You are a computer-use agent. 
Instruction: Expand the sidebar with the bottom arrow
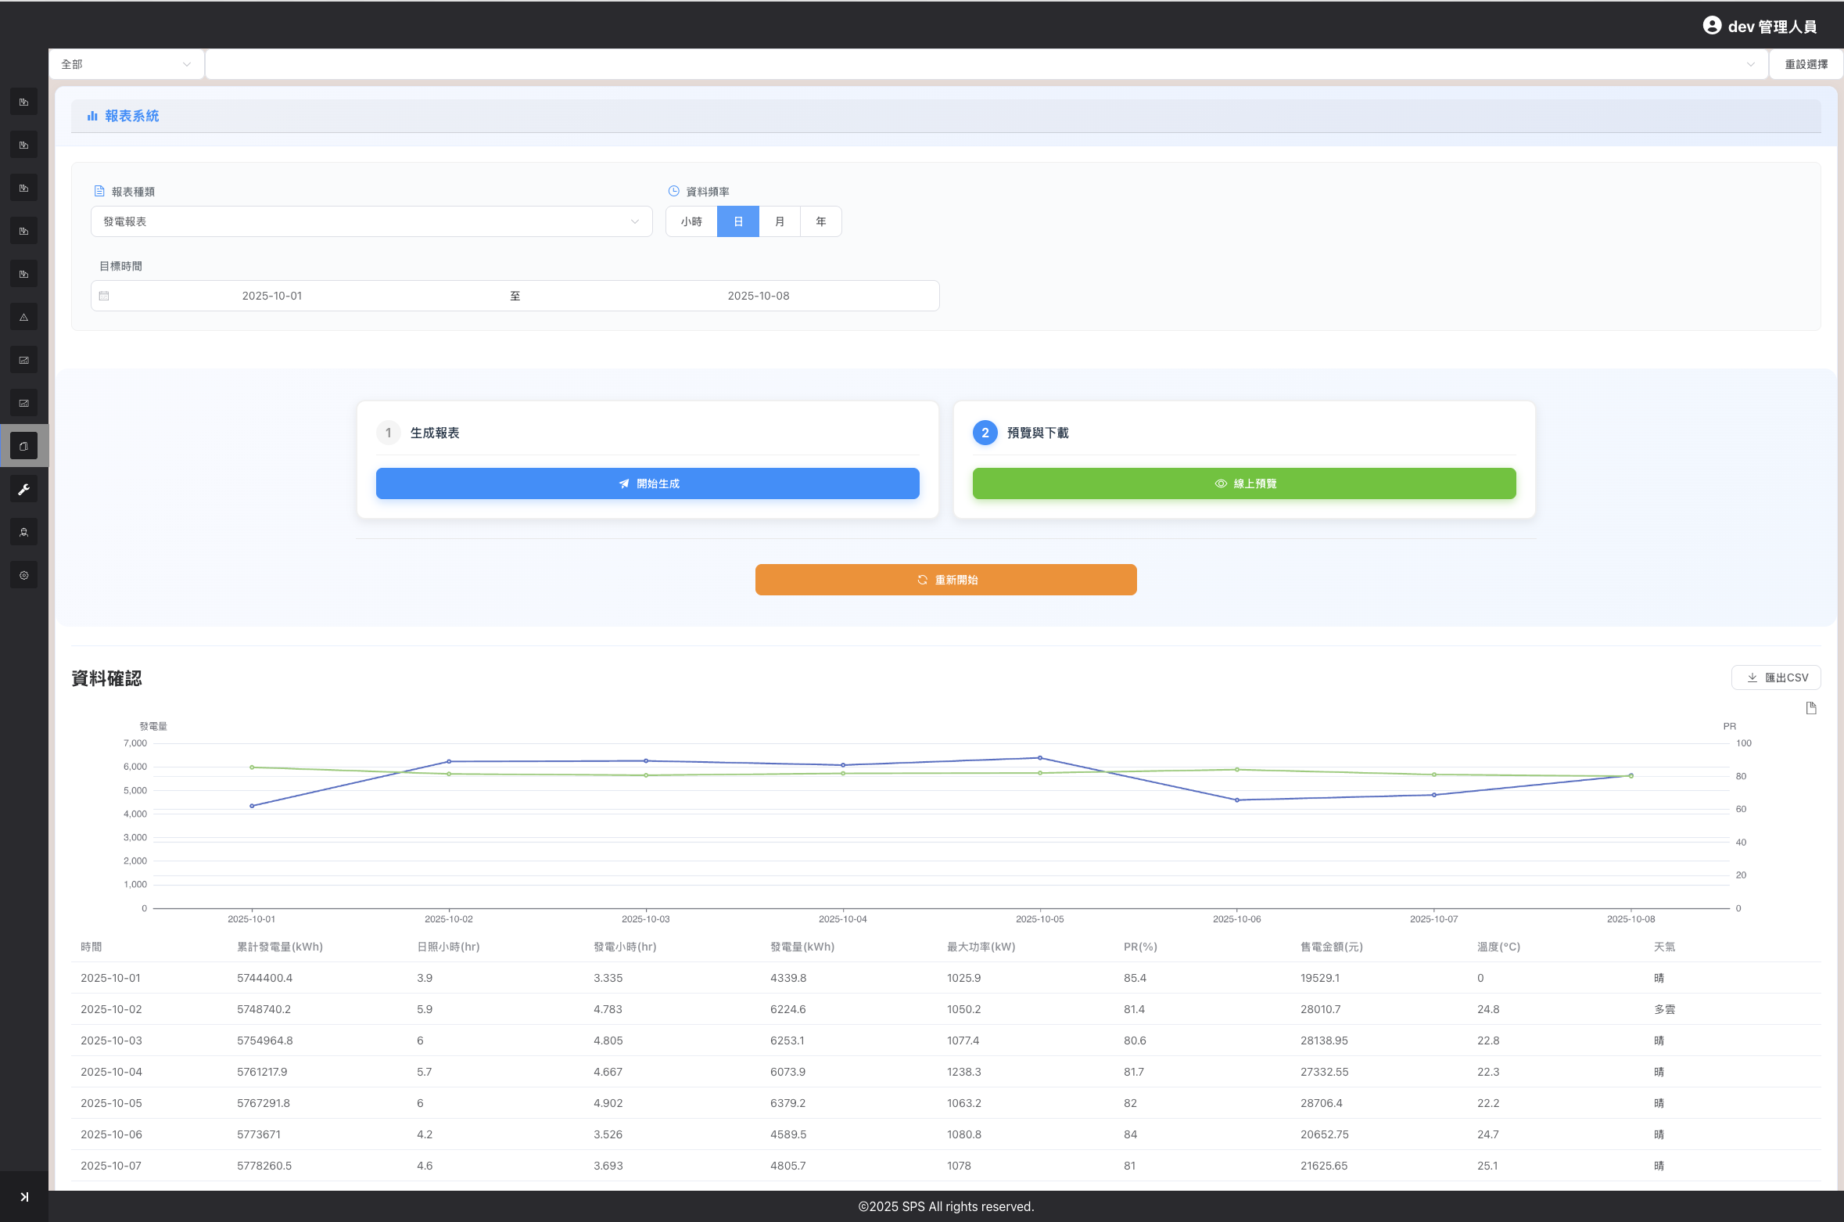24,1196
